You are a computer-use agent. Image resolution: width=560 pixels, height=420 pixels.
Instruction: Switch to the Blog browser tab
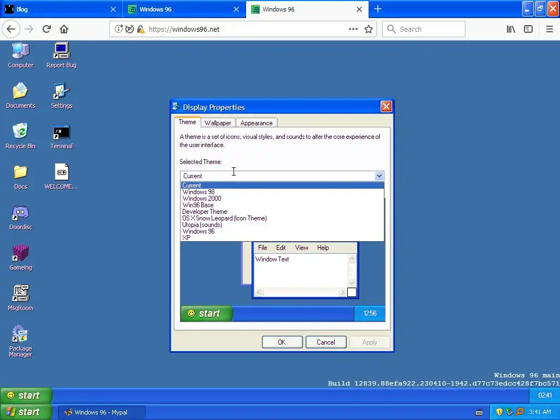coord(61,9)
